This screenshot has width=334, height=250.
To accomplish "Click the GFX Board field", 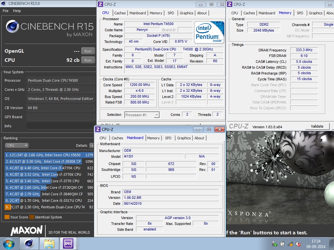I will click(x=60, y=117).
